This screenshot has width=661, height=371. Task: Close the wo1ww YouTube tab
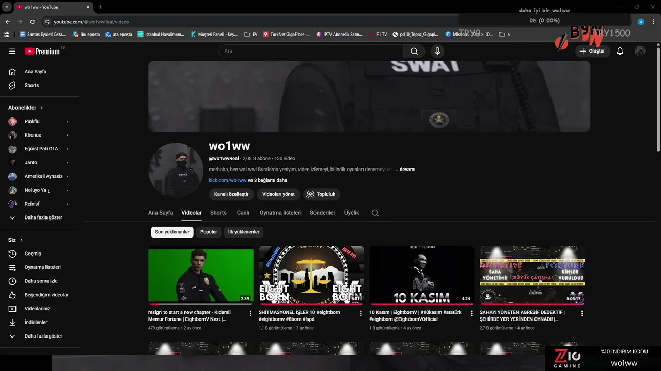(88, 7)
